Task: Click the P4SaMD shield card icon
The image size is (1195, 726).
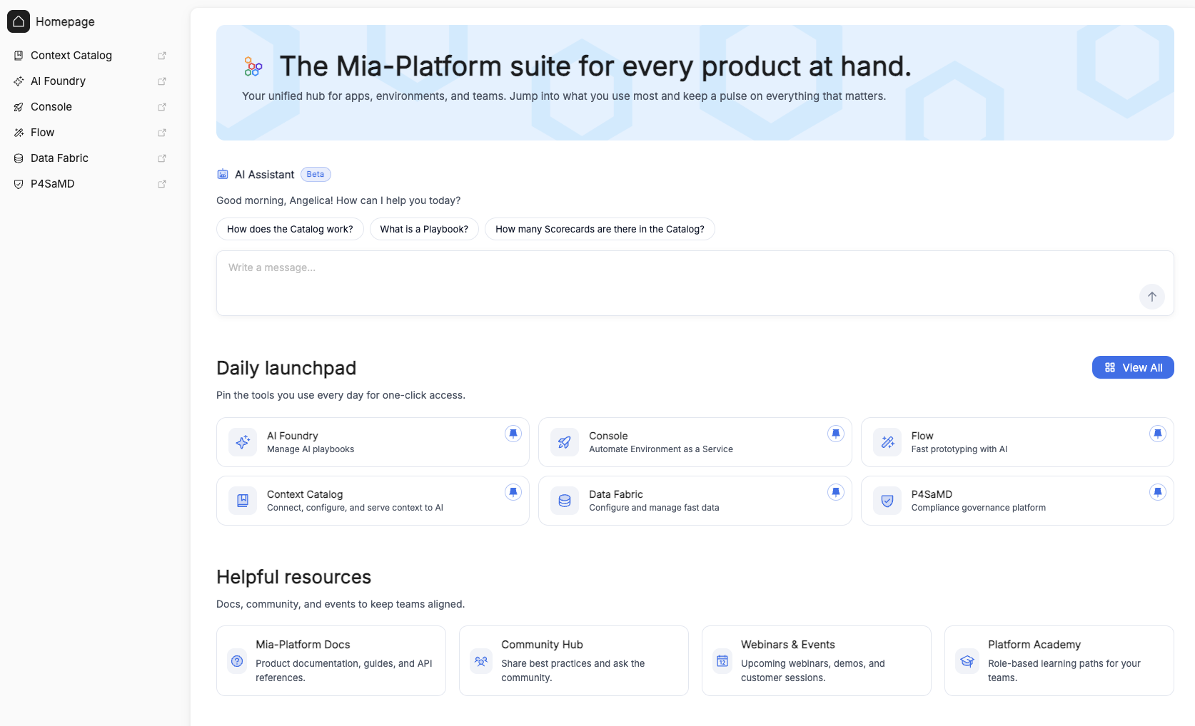Action: coord(887,501)
